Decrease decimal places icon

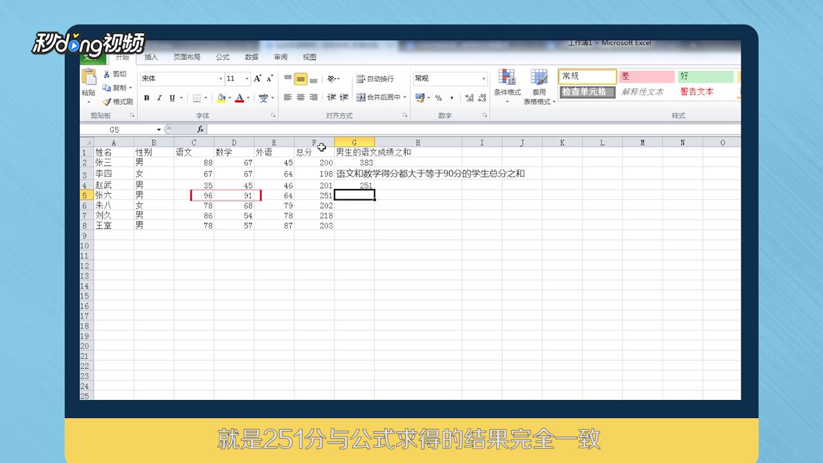click(482, 98)
